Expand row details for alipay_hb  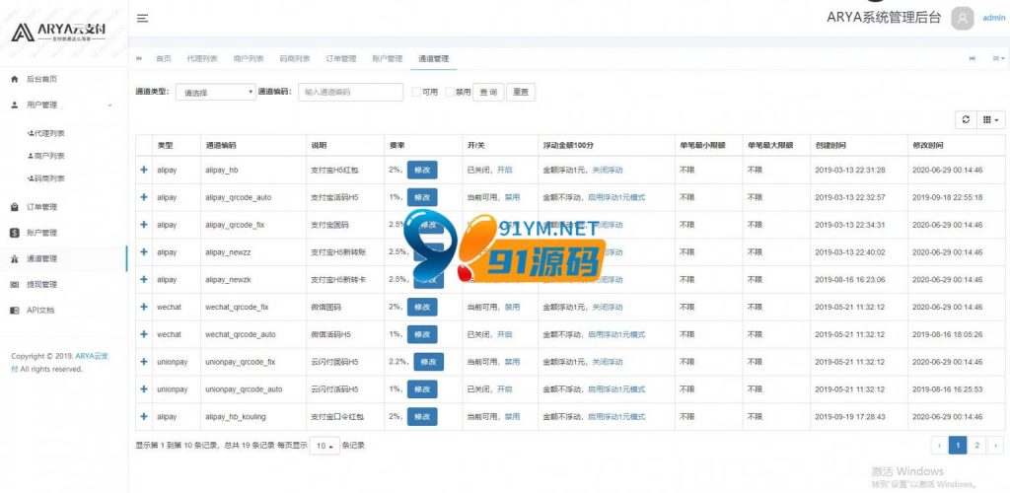(x=144, y=170)
